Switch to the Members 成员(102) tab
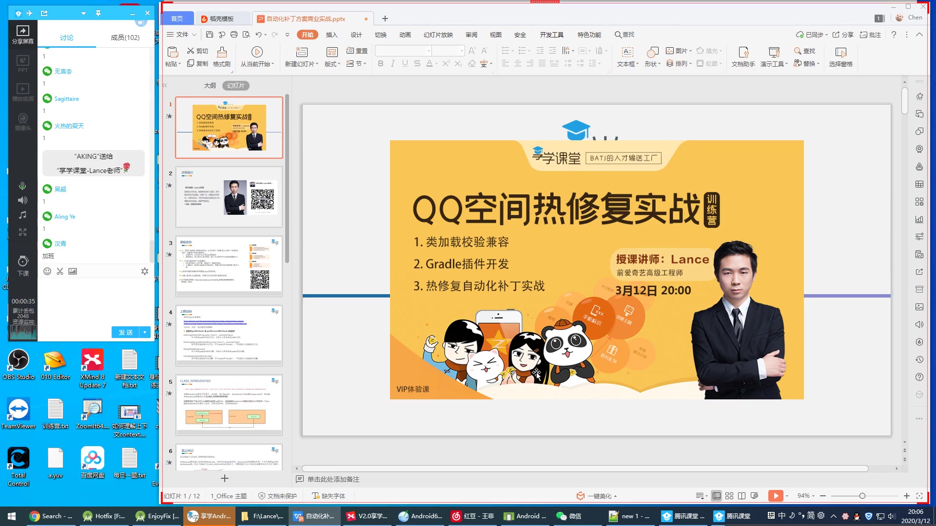Viewport: 936px width, 526px height. click(125, 38)
